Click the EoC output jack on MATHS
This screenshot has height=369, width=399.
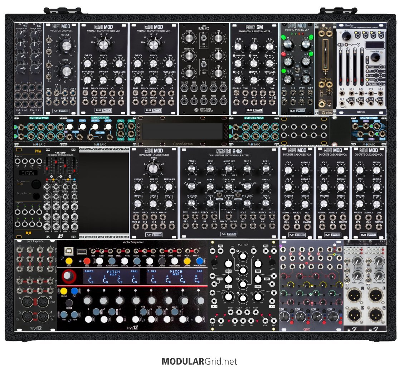[x=273, y=321]
